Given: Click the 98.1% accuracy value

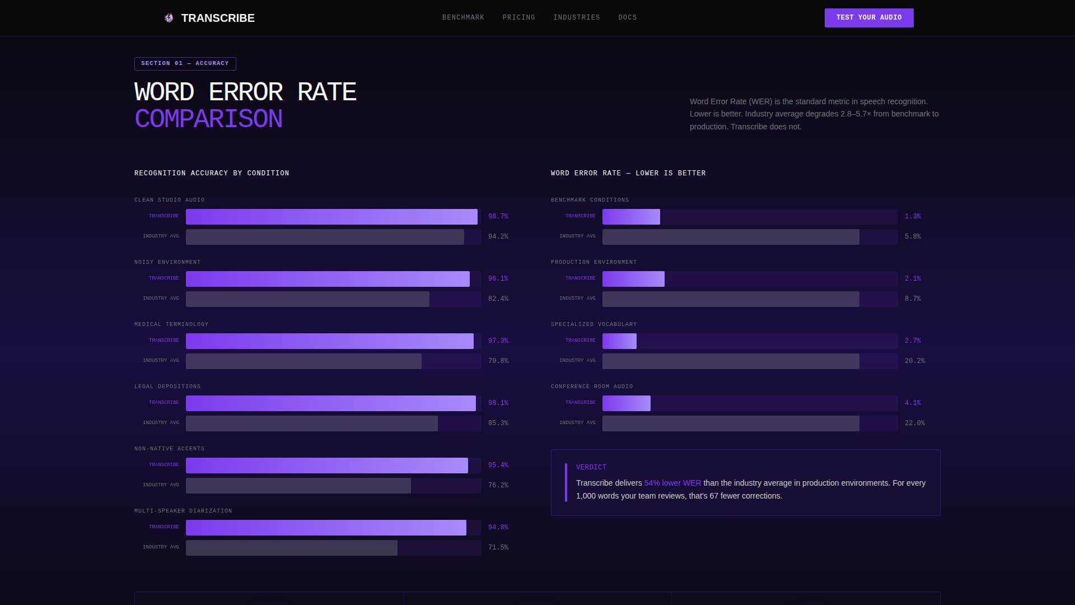Looking at the screenshot, I should [x=498, y=403].
